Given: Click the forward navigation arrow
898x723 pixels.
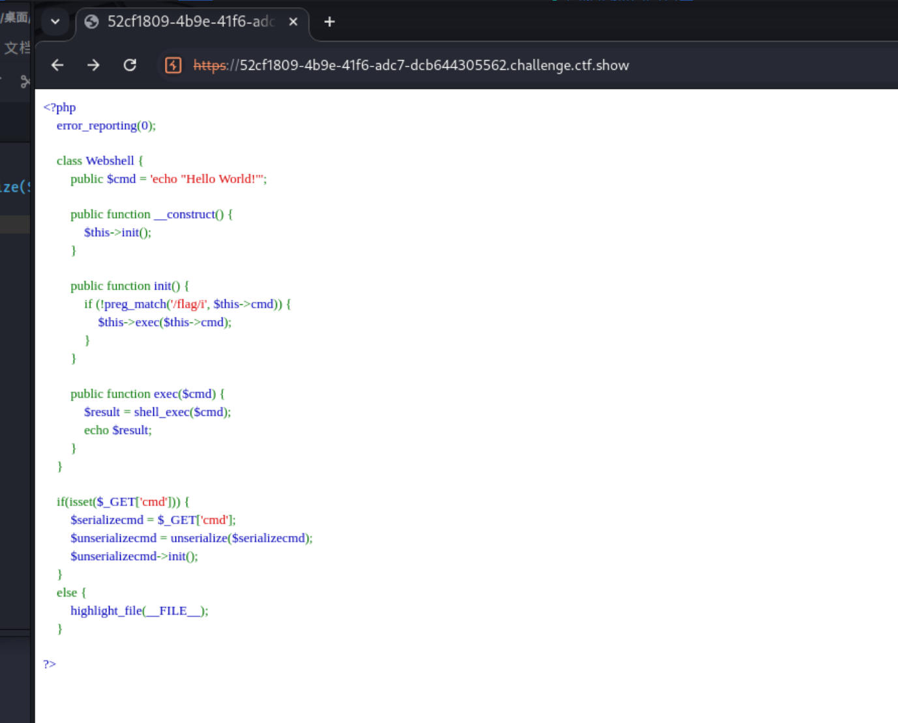Looking at the screenshot, I should pyautogui.click(x=93, y=65).
